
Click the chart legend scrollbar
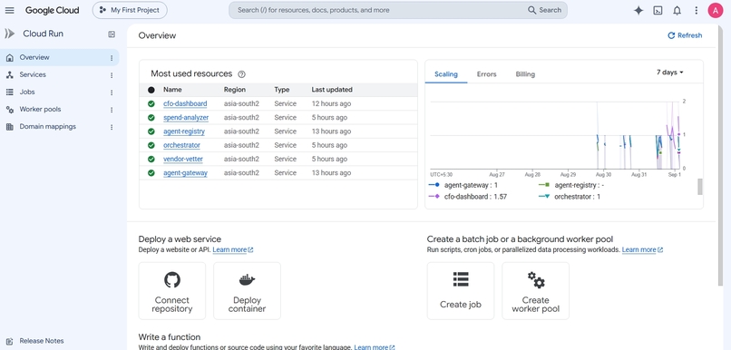point(700,187)
